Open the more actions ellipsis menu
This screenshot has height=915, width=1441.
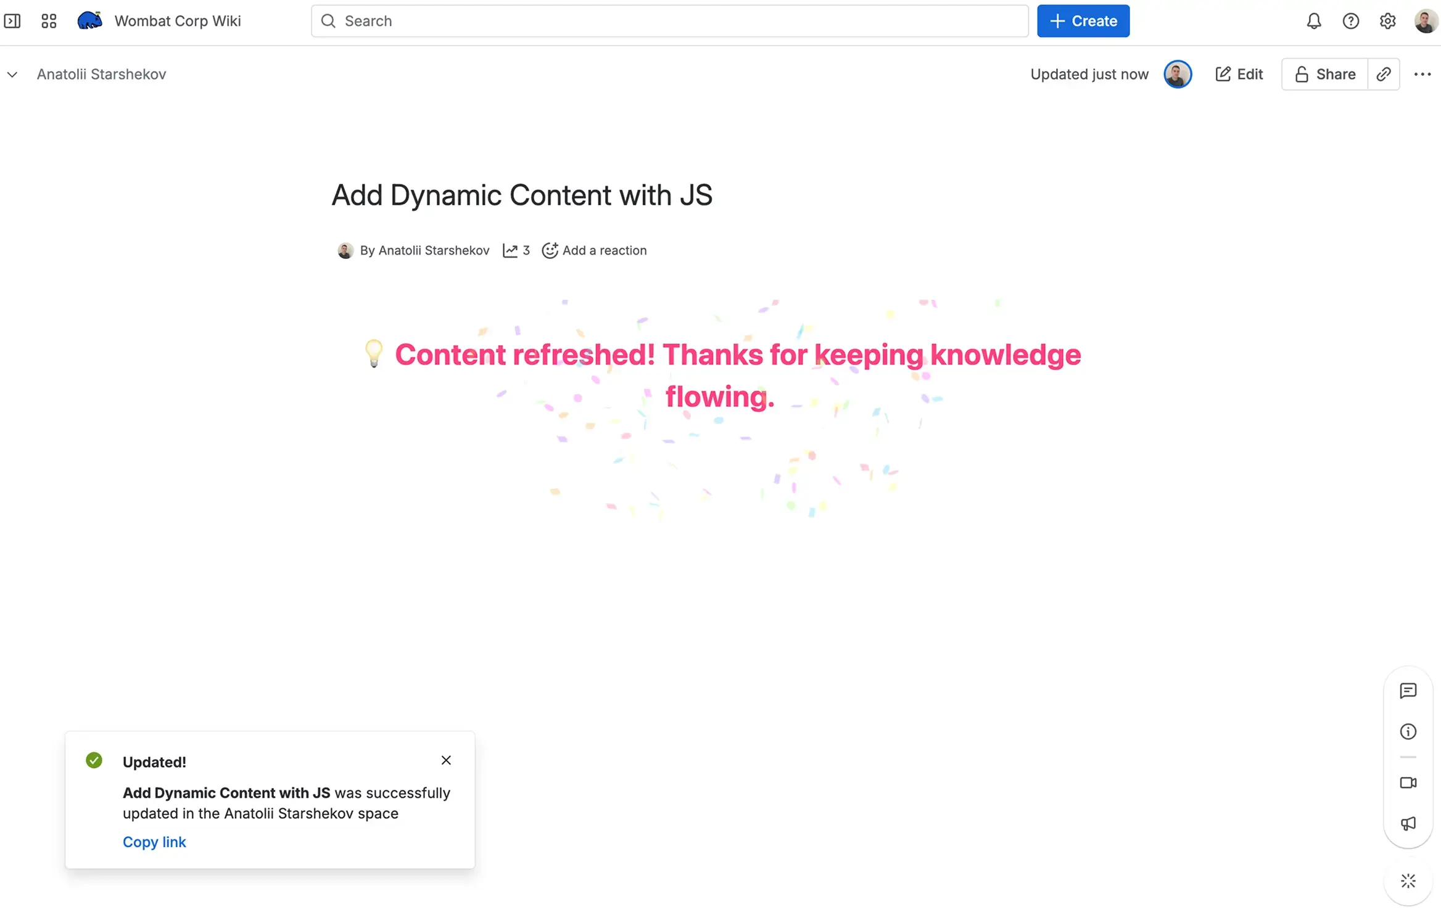pos(1422,74)
